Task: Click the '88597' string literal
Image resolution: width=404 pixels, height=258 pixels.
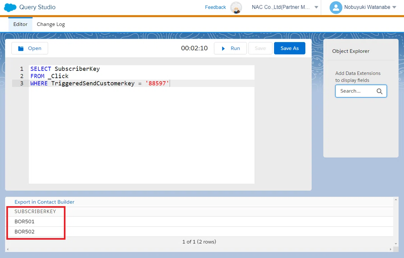Action: (157, 83)
